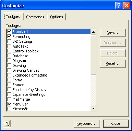The height and width of the screenshot is (131, 132).
Task: Switch to the Commands tab
Action: tap(35, 17)
